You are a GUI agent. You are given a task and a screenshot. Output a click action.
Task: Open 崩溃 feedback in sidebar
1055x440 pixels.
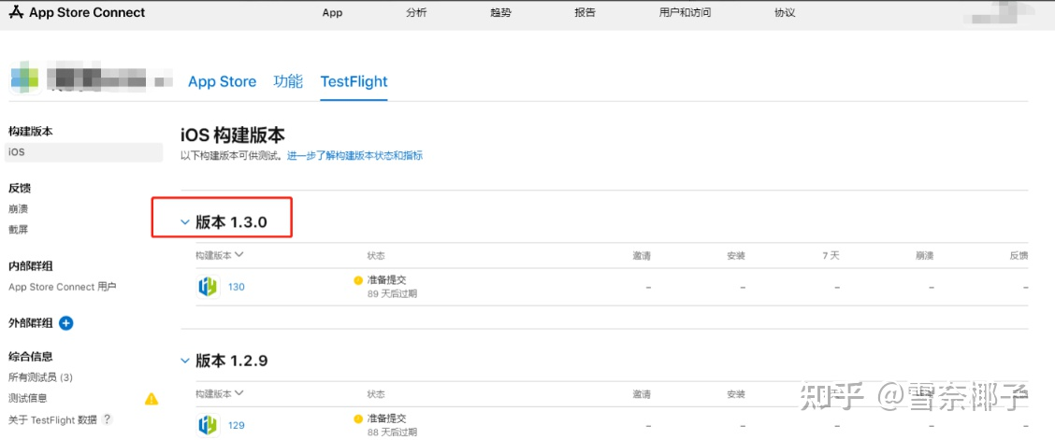pyautogui.click(x=18, y=209)
